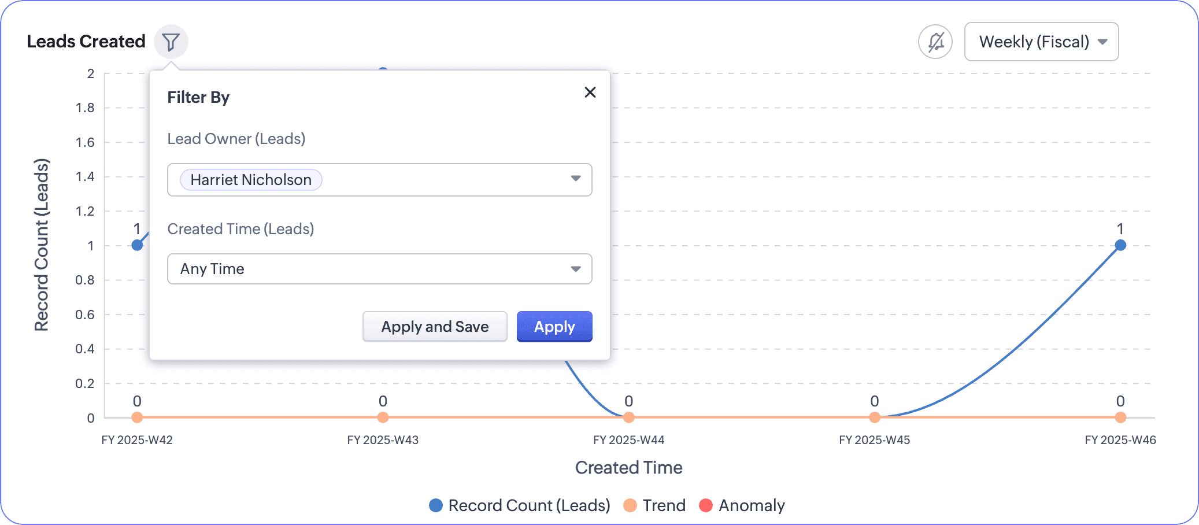Expand the Lead Owner dropdown arrow
The width and height of the screenshot is (1199, 525).
(575, 179)
